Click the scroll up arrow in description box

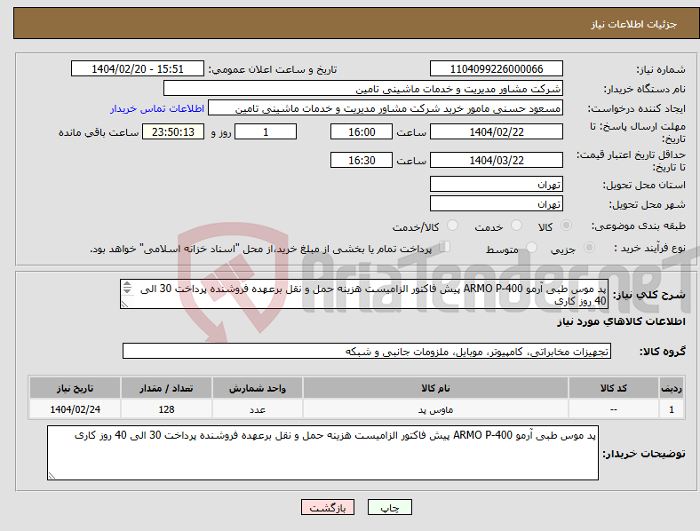[x=127, y=284]
